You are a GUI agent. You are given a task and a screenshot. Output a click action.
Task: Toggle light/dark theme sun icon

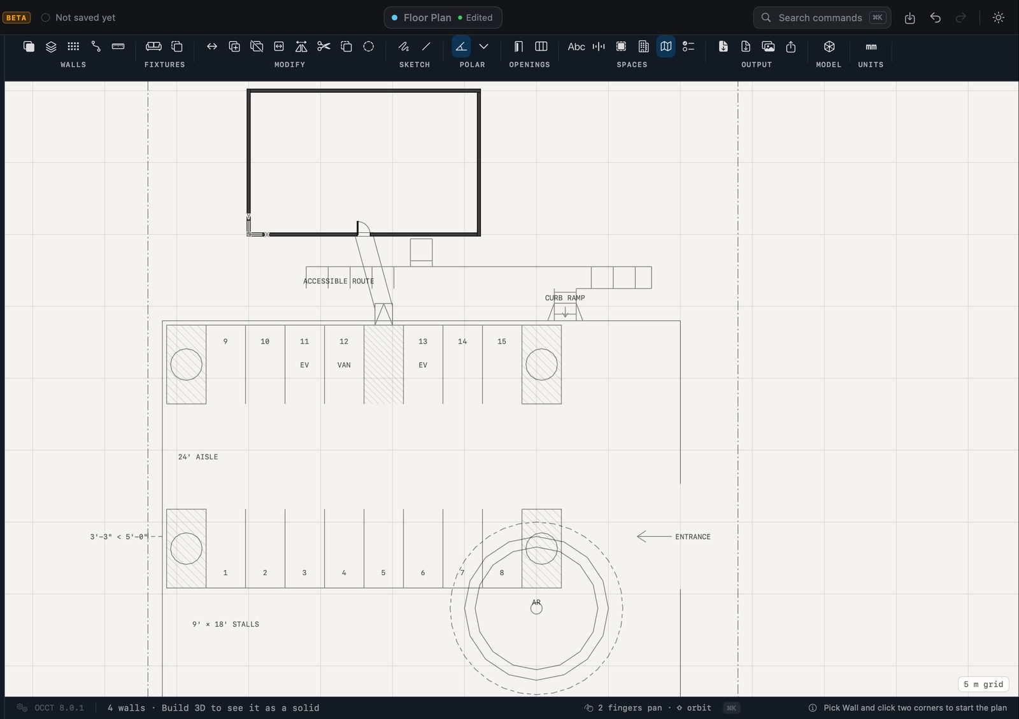click(x=999, y=18)
